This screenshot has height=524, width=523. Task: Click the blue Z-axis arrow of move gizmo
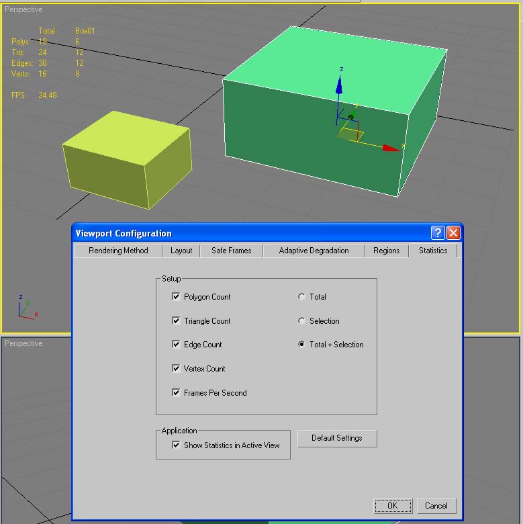tap(340, 84)
